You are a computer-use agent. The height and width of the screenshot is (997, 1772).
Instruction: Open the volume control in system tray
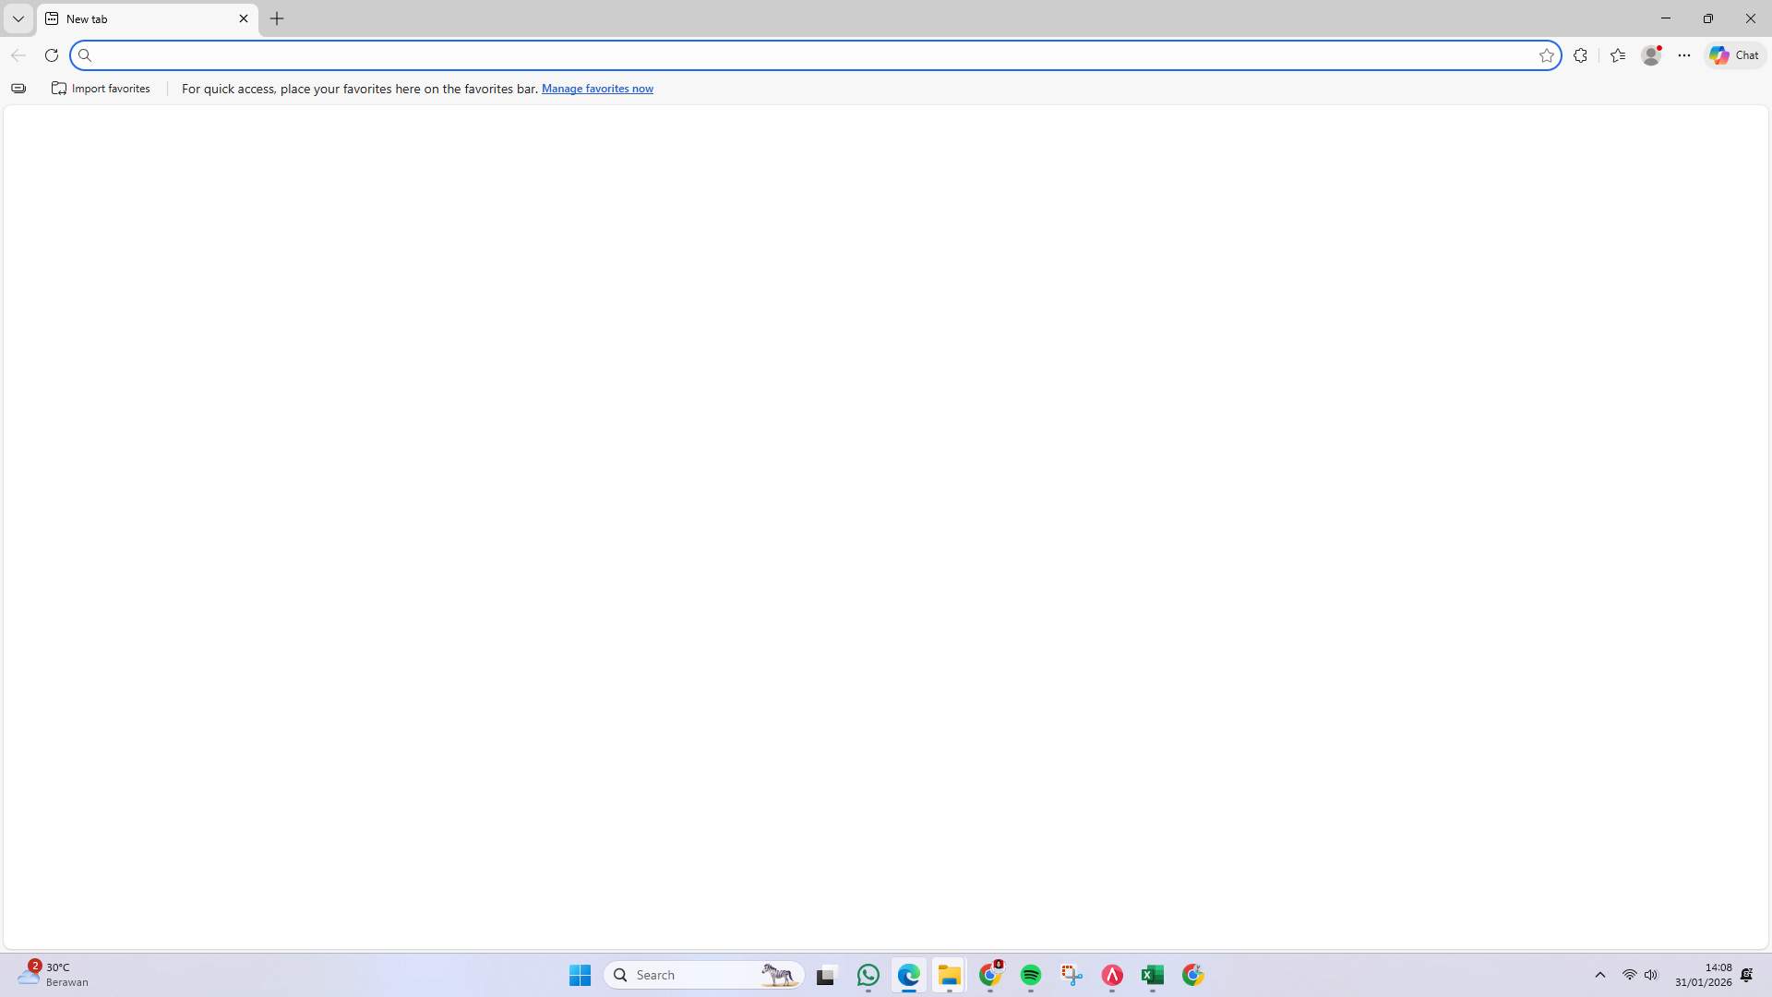[1651, 974]
